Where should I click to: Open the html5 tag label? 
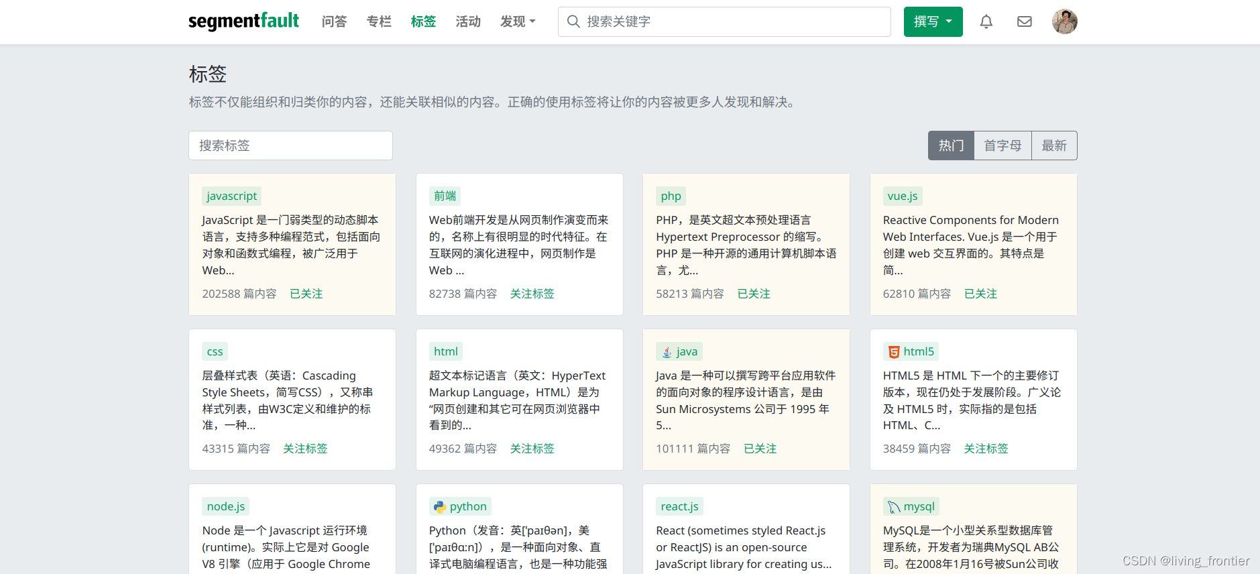(911, 351)
